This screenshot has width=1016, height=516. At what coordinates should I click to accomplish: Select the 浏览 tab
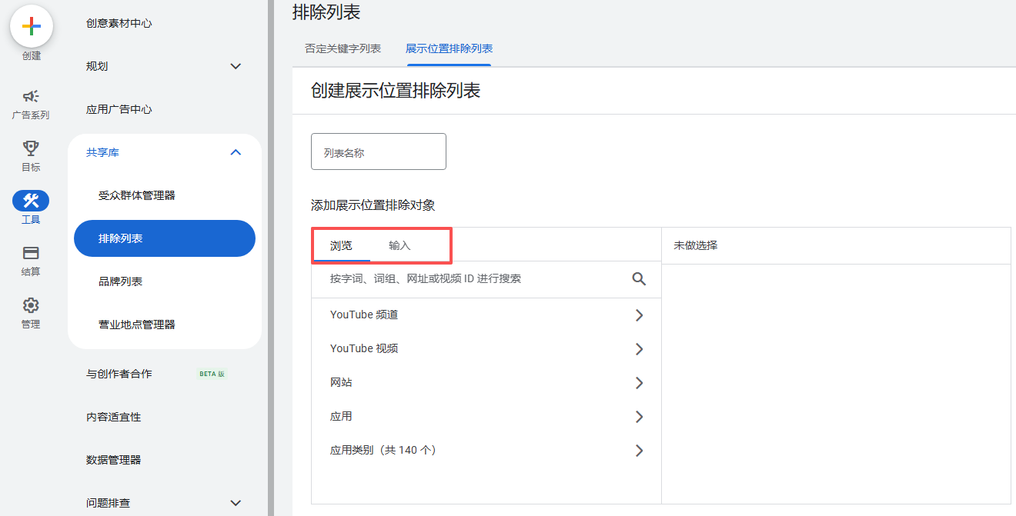[341, 245]
